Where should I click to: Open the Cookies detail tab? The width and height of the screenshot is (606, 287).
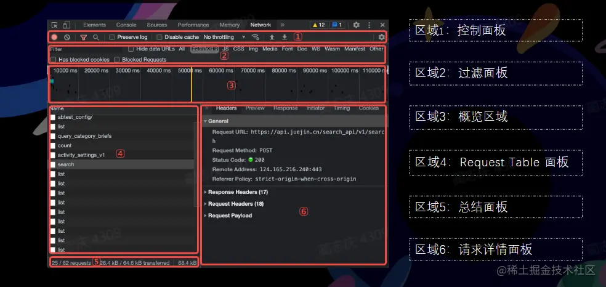tap(369, 108)
